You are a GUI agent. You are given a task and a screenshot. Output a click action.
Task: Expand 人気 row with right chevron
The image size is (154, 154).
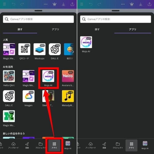(x=73, y=52)
